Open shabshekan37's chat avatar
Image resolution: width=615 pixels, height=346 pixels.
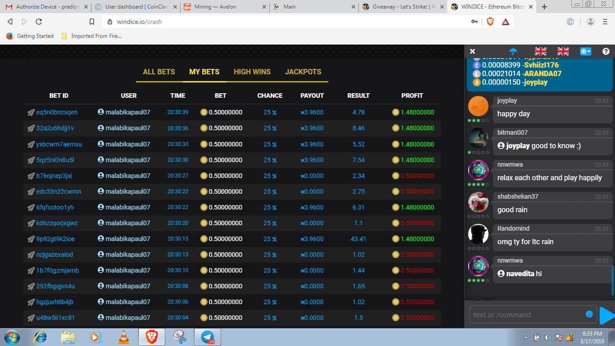(x=478, y=202)
